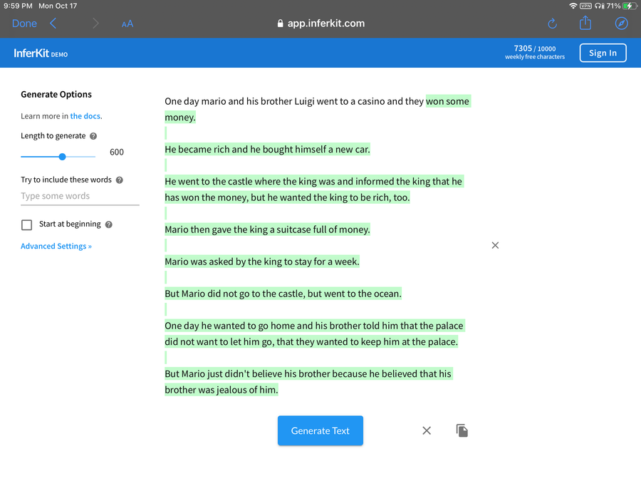
Task: Click the clear text X icon beside Generate Text
Action: (x=427, y=430)
